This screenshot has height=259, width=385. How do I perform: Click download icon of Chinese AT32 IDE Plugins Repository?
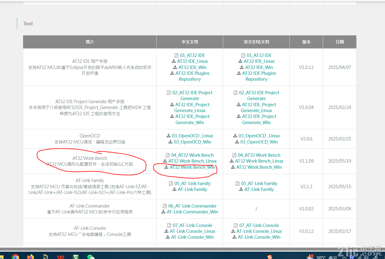(x=172, y=73)
